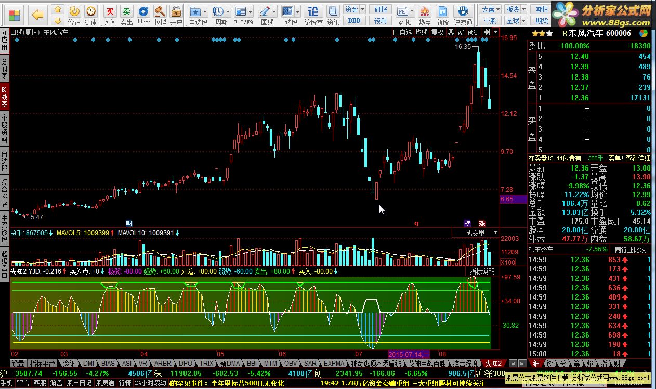Open the 画线 dropdown arrow
Image resolution: width=656 pixels, height=389 pixels.
pyautogui.click(x=275, y=11)
